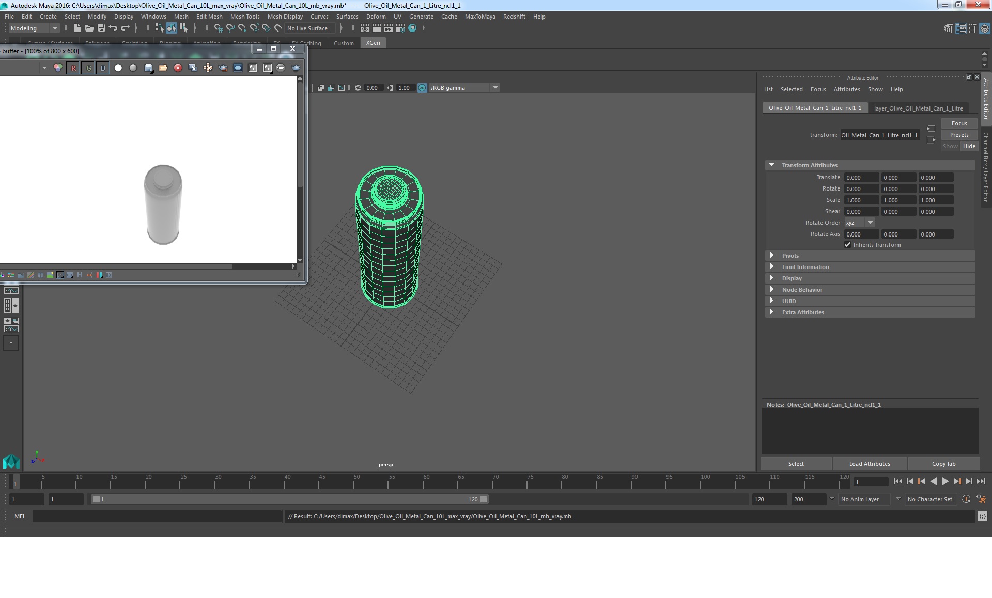Clear image red X in frame buffer
Screen dimensions: 992x598
[x=178, y=68]
